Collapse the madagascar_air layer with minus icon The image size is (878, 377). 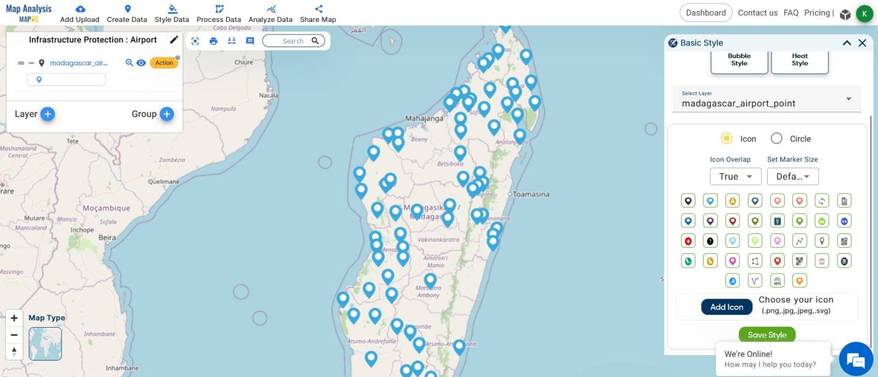click(x=31, y=63)
